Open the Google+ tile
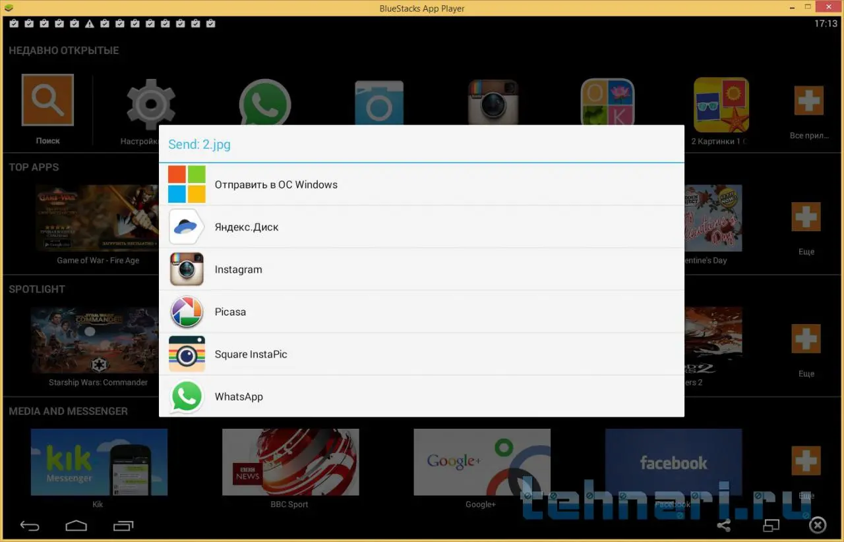This screenshot has height=542, width=844. [x=482, y=462]
